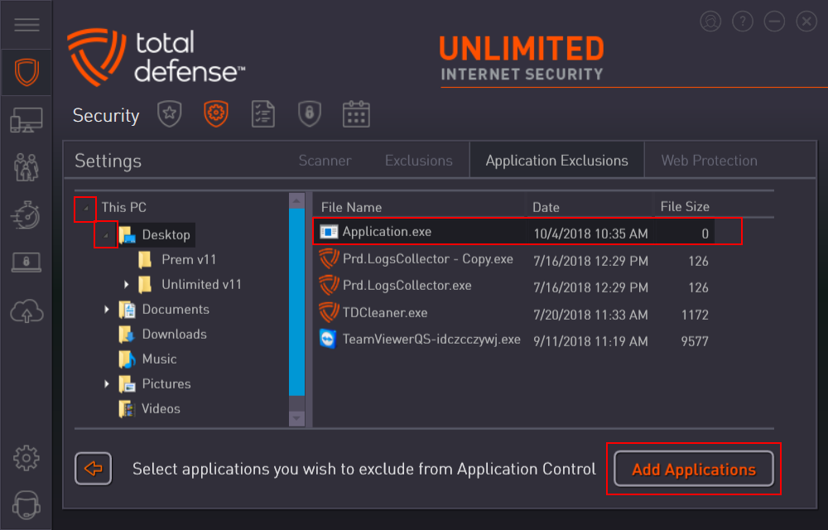Open the user account icon
Image resolution: width=828 pixels, height=530 pixels.
(x=710, y=22)
